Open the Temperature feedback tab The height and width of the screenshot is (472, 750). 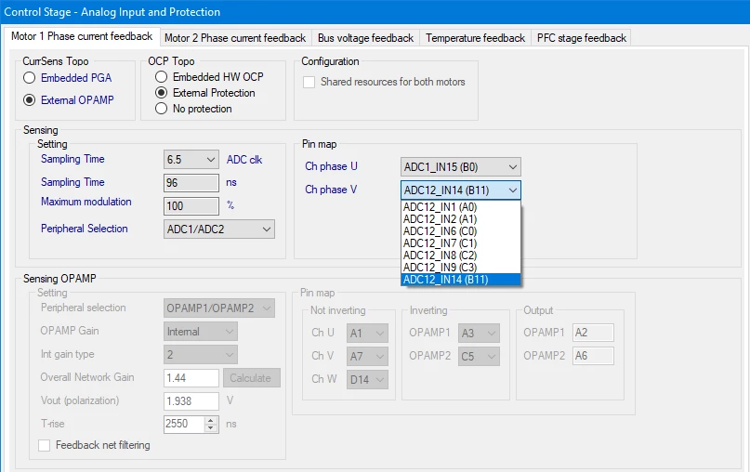[x=475, y=38]
